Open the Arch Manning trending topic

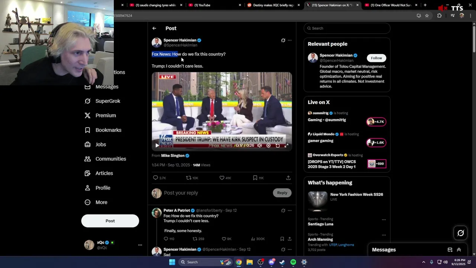pos(320,239)
